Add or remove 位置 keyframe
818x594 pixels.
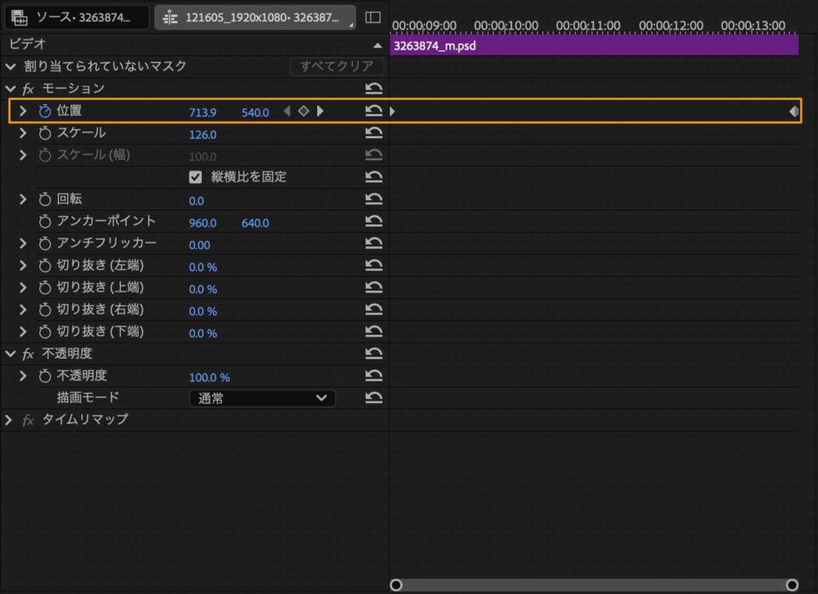303,111
